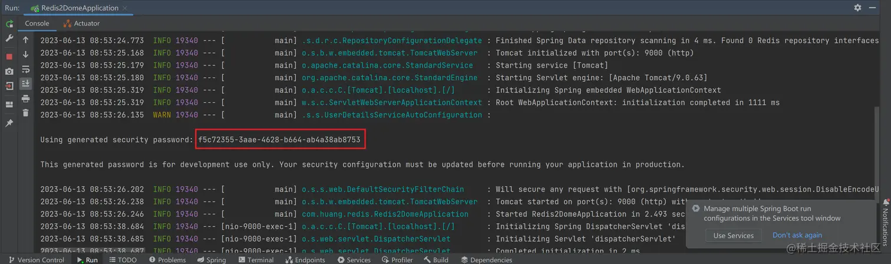Click the .s.s.UserDetailsServiceAutoConfiguration logger text
The height and width of the screenshot is (264, 891).
click(x=392, y=115)
